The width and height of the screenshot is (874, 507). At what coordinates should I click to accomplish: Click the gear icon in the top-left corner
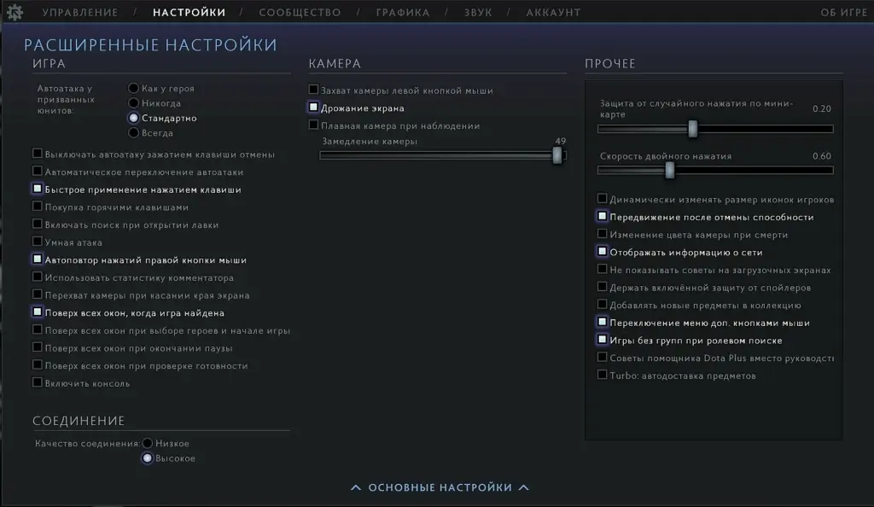(x=15, y=12)
